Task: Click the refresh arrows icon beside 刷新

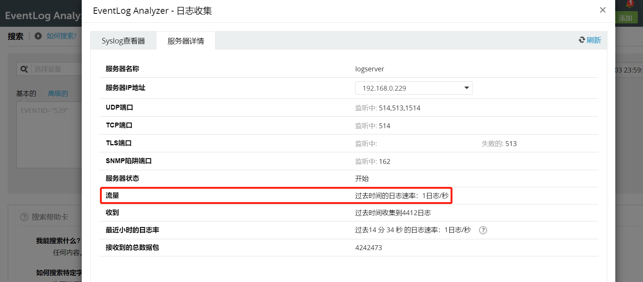Action: 582,40
